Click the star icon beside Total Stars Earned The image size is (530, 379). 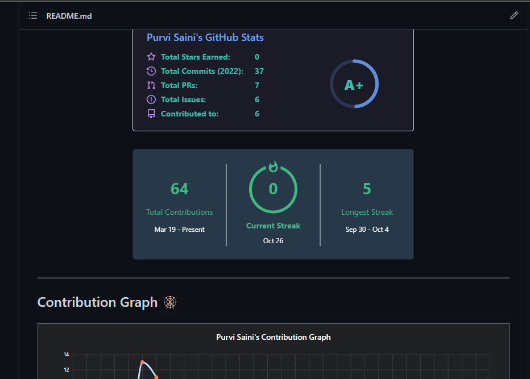pos(151,57)
